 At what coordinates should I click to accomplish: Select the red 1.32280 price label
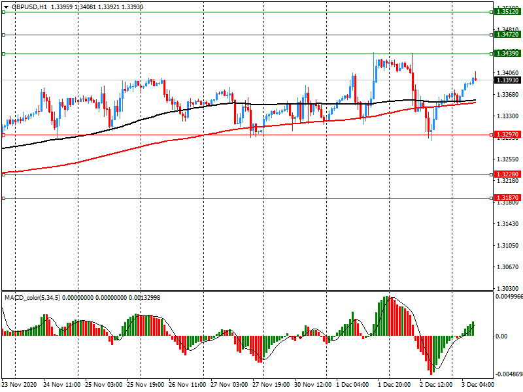[x=507, y=174]
